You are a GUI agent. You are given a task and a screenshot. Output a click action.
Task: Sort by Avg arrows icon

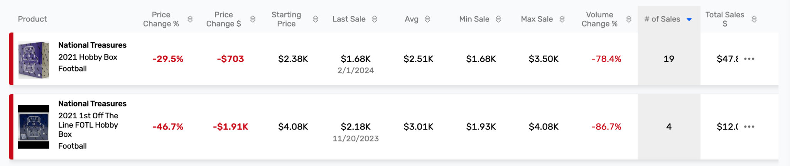click(427, 19)
